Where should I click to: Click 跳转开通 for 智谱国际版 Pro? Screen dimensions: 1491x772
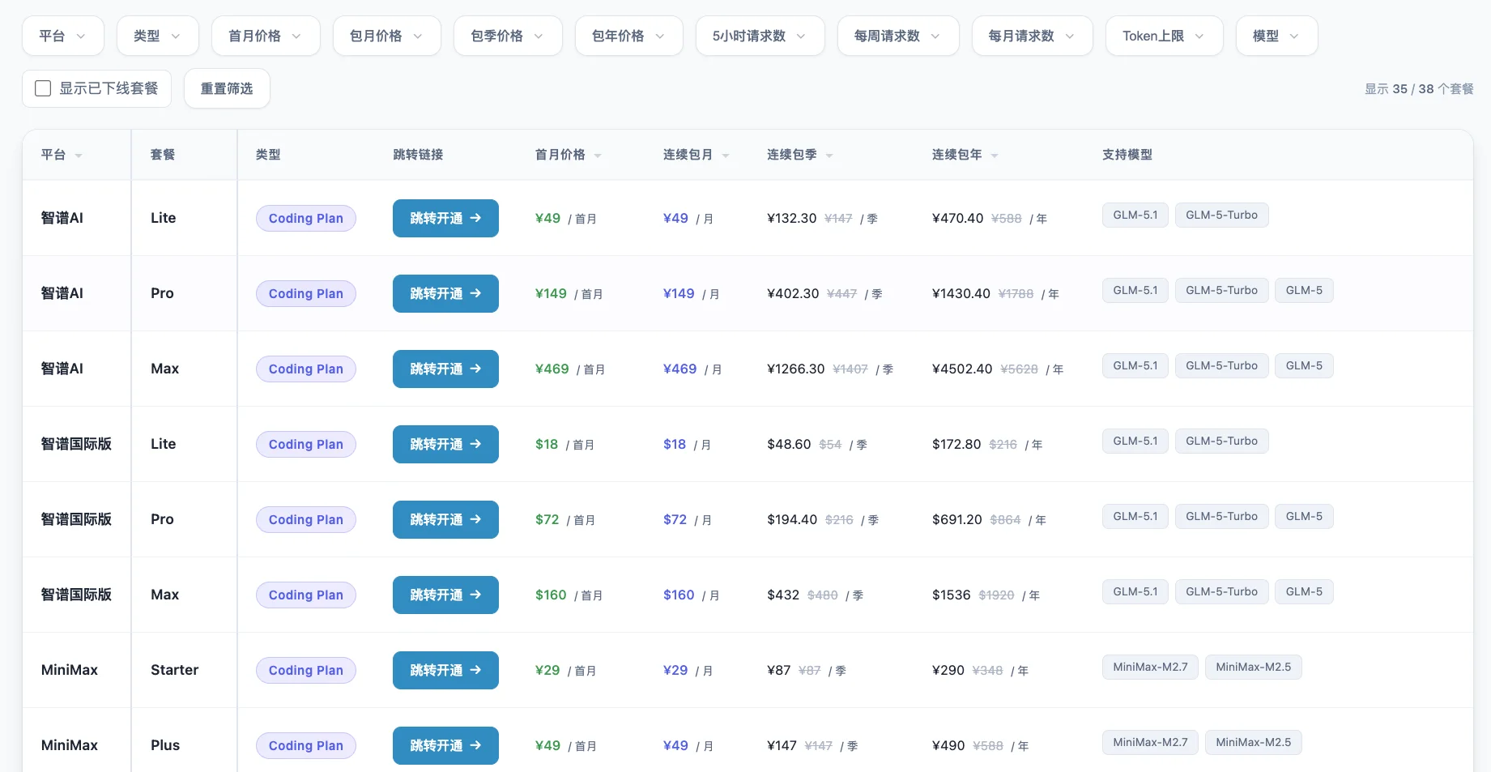pos(445,519)
